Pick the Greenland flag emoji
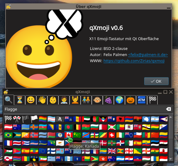 (x=8, y=159)
